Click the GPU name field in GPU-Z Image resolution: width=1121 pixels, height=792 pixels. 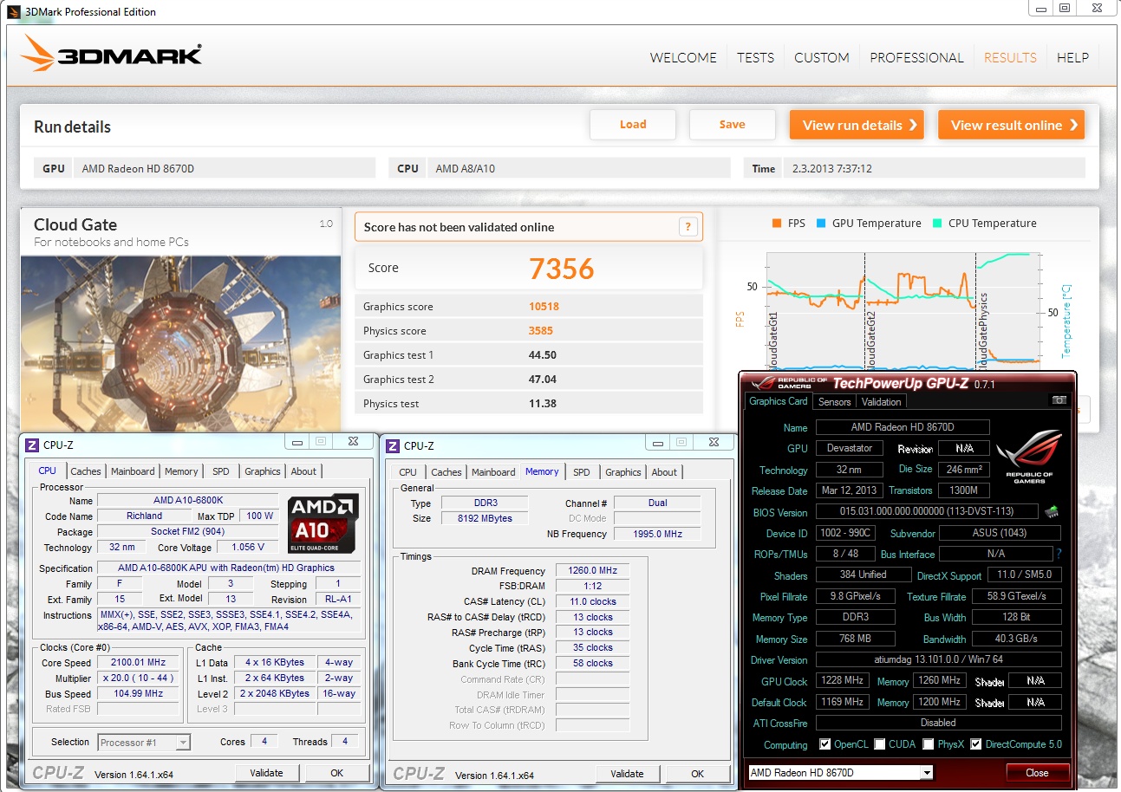[903, 427]
